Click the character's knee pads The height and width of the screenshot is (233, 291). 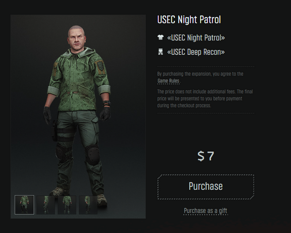(91, 154)
